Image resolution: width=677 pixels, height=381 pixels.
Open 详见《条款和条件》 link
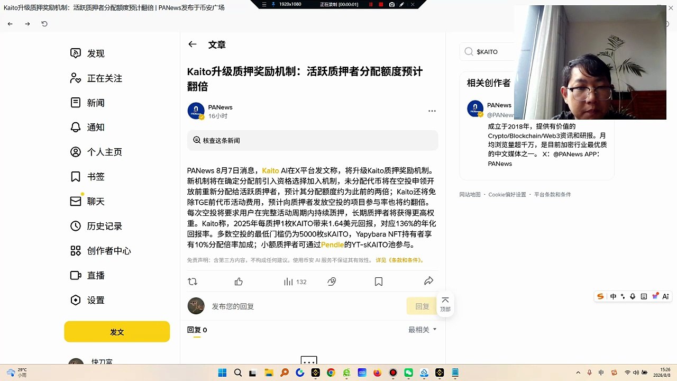tap(400, 260)
